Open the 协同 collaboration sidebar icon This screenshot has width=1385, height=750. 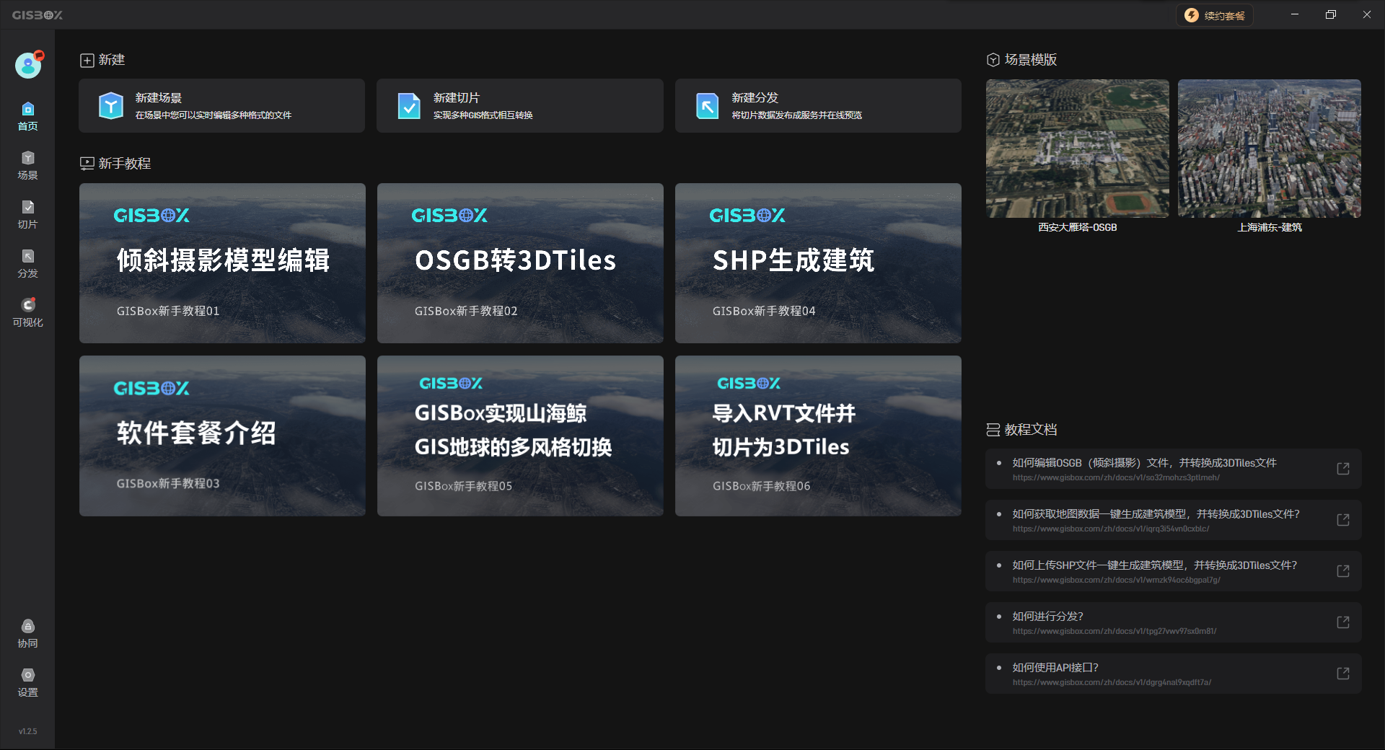[27, 626]
